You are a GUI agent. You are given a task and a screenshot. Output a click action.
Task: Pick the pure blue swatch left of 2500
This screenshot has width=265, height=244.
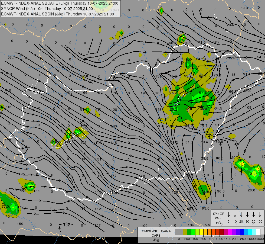click(242, 232)
